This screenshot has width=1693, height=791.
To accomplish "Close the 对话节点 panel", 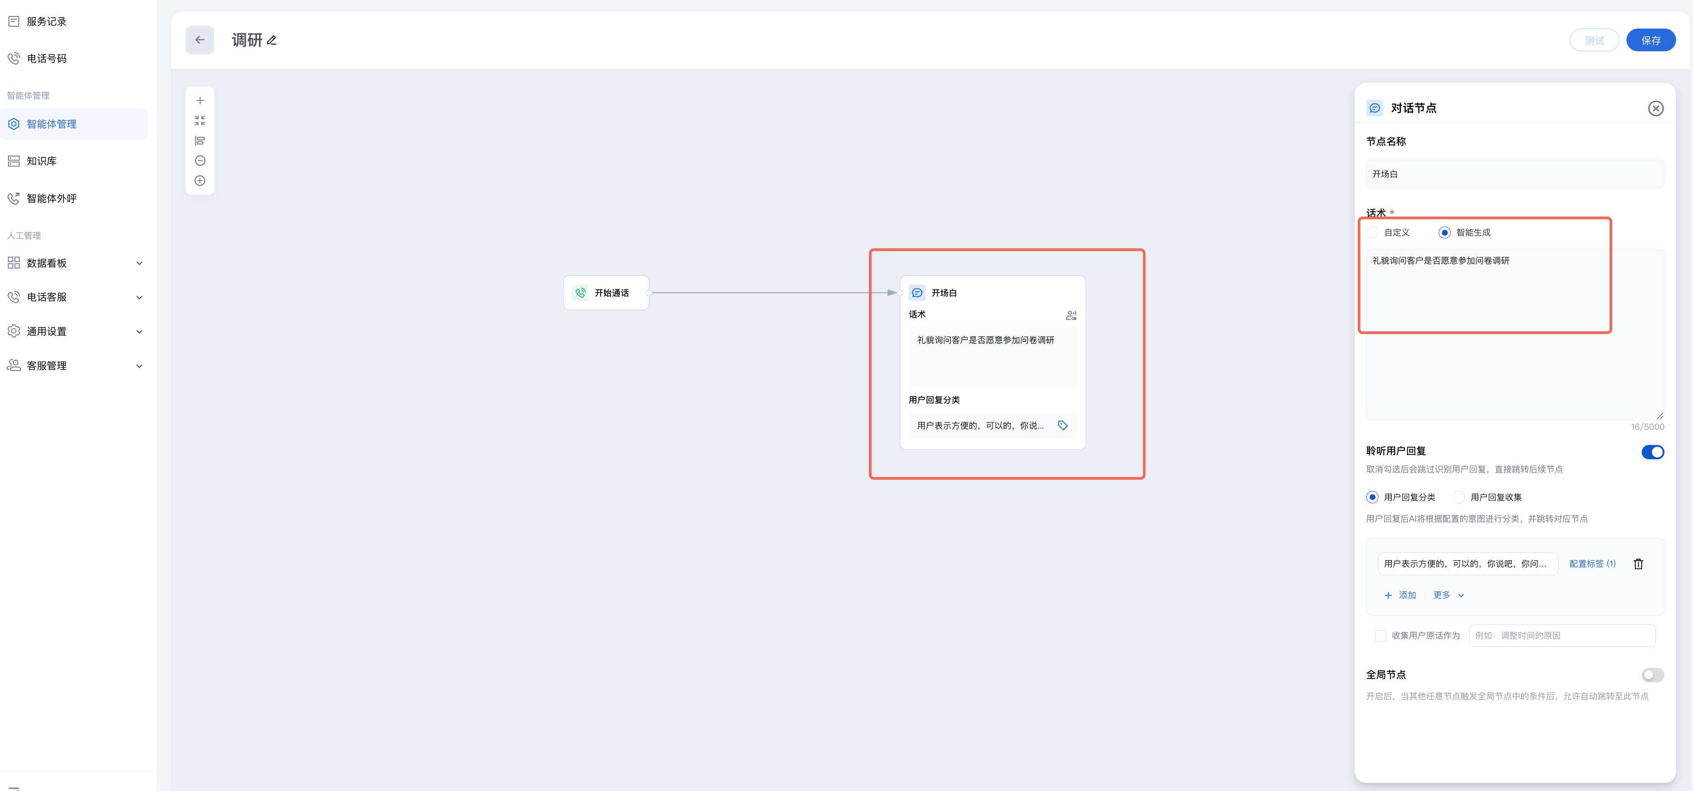I will tap(1656, 108).
